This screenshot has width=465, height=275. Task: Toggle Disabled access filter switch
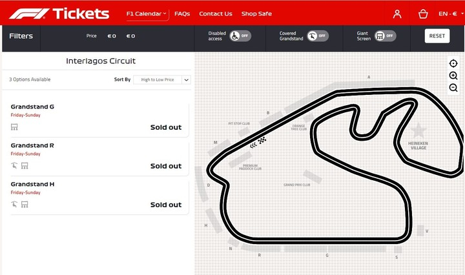point(240,36)
